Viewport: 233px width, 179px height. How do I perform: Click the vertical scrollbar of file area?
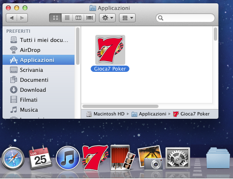pos(216,34)
